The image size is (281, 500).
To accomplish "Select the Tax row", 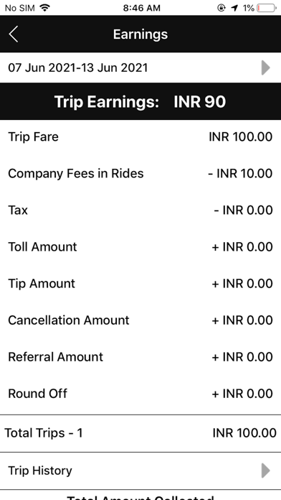I will (x=140, y=210).
